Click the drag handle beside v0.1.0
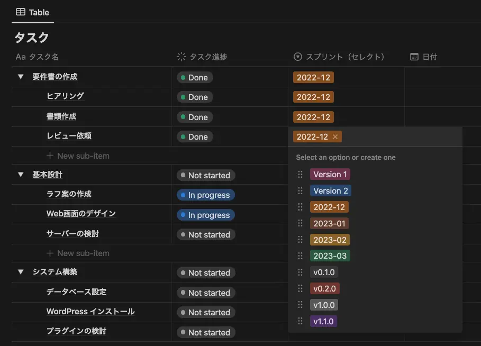 point(300,272)
